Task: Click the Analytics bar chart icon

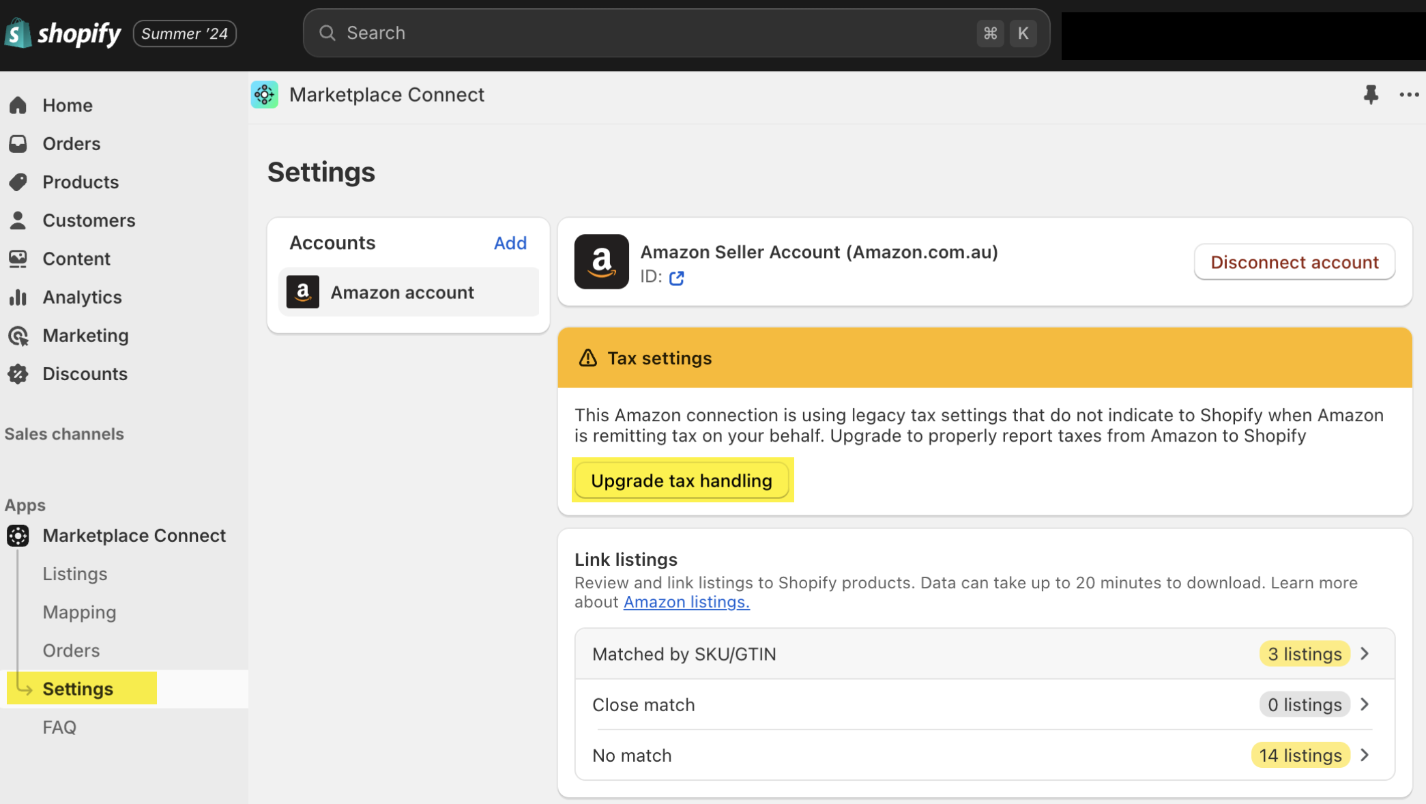Action: pos(18,297)
